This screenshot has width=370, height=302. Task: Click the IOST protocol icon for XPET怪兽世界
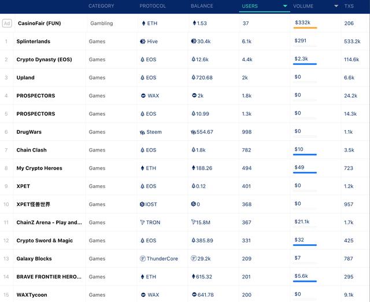point(142,204)
